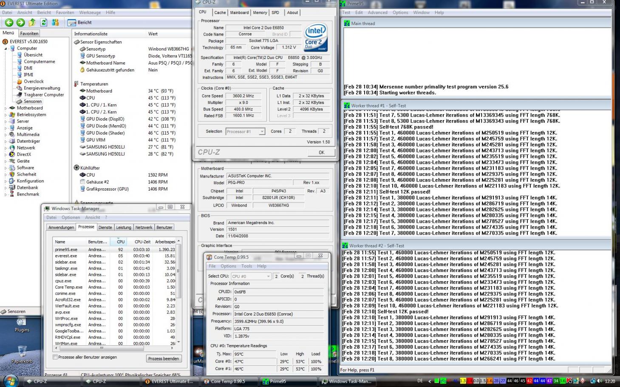Image resolution: width=620 pixels, height=387 pixels.
Task: Click the DirectX icon in tree
Action: (12, 154)
